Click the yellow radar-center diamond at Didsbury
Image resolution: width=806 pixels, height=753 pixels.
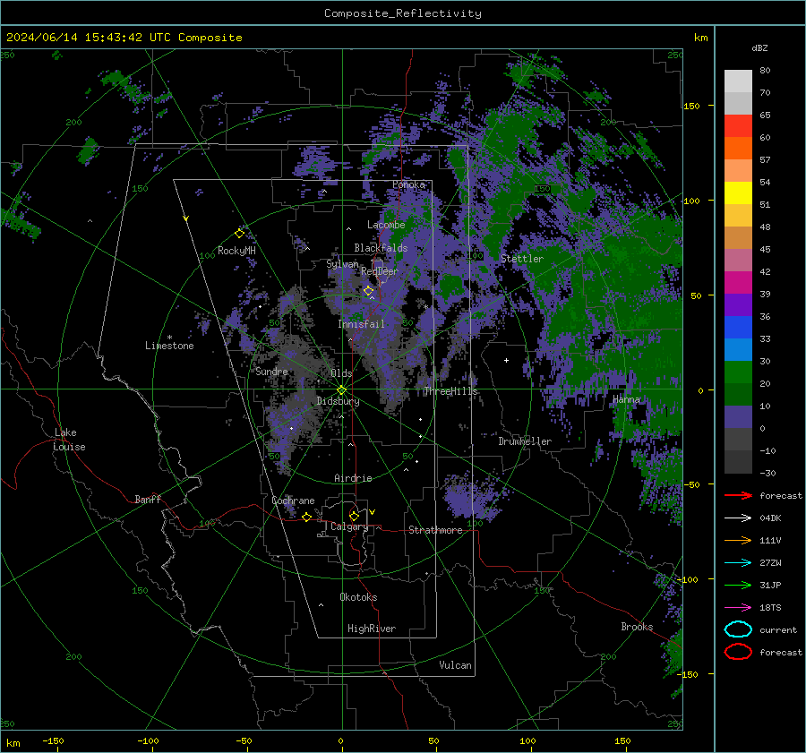point(341,390)
